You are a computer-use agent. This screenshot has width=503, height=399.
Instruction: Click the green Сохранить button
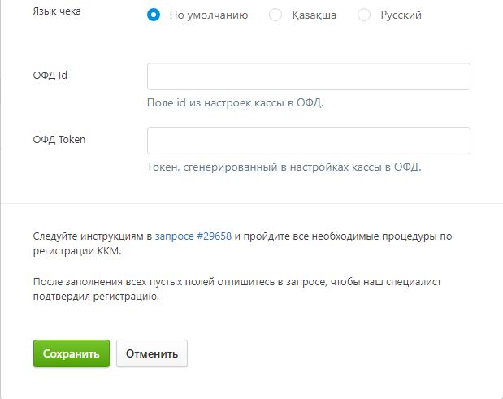(x=72, y=353)
